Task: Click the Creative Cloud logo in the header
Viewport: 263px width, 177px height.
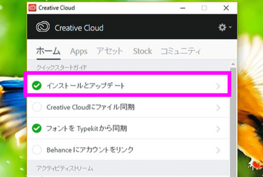Action: [x=43, y=28]
